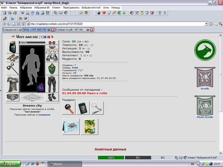This screenshot has height=167, width=223.
Task: Close the Инф. о HIT AND DIE tab
Action: pos(53,30)
